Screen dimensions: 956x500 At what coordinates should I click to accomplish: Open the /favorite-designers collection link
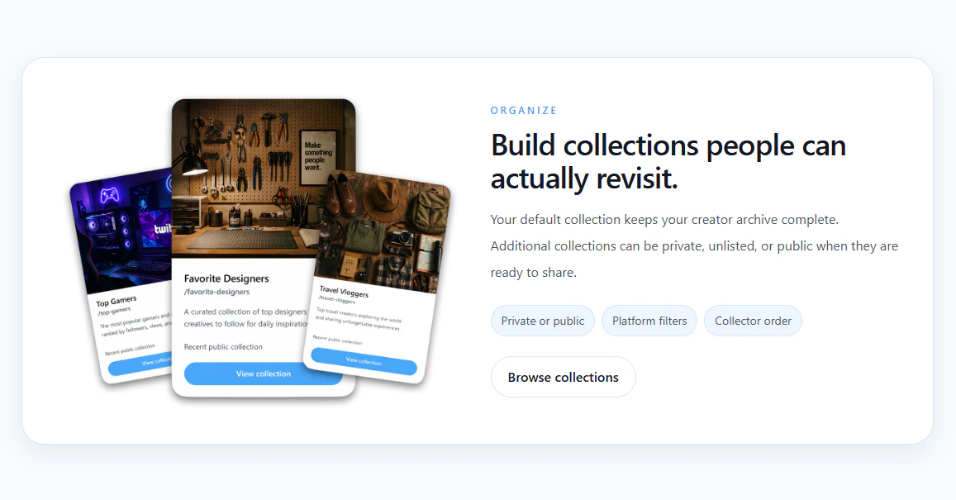click(x=216, y=293)
